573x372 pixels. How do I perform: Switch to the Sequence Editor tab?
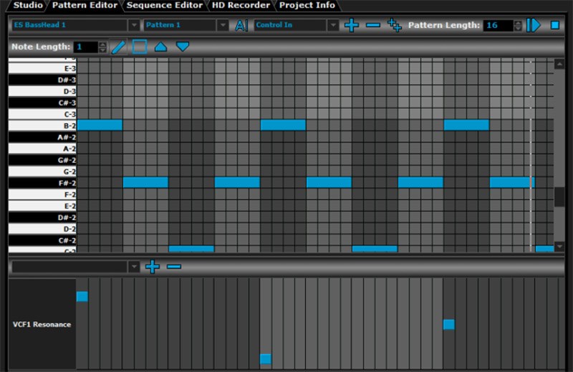[165, 6]
